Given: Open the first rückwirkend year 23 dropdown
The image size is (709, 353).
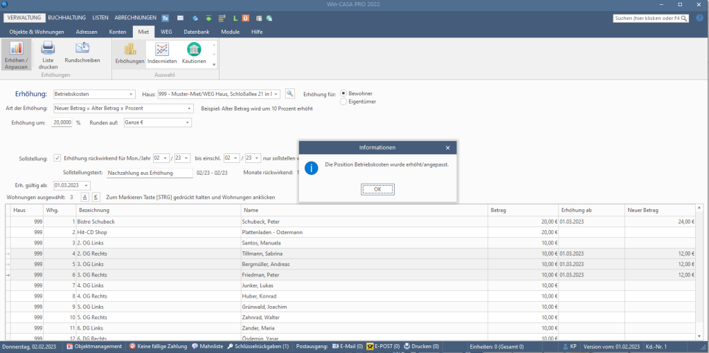Looking at the screenshot, I should click(x=187, y=158).
